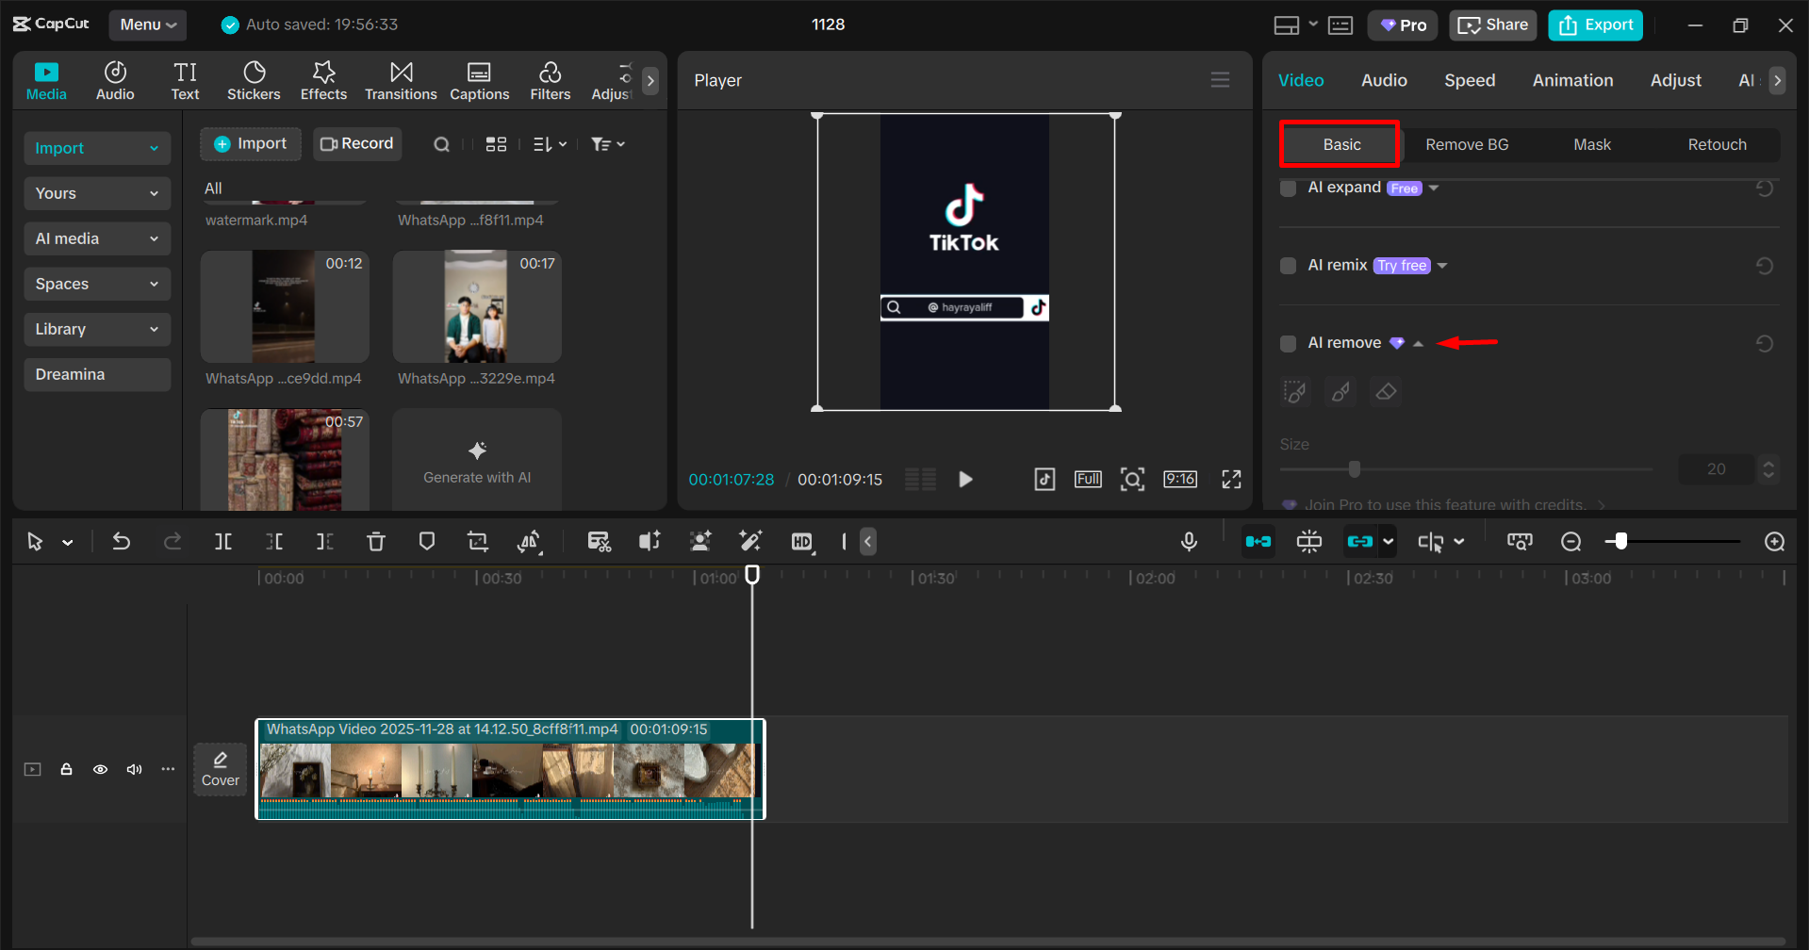Enable the AI expand checkbox
The height and width of the screenshot is (950, 1809).
(1288, 188)
